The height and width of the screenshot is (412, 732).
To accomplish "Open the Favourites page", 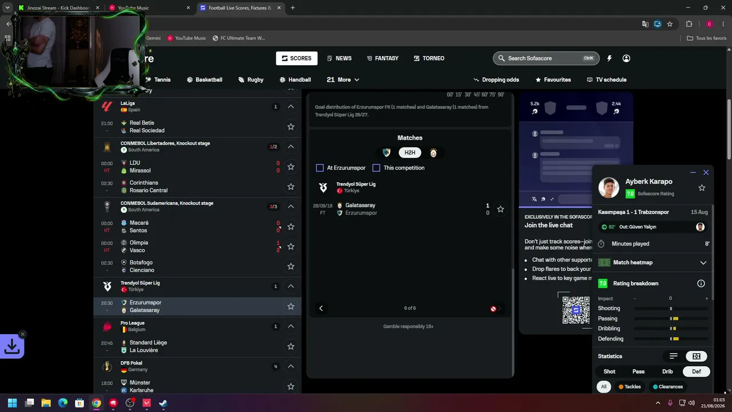I will [552, 80].
